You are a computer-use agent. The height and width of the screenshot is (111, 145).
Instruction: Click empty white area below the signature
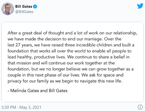(72, 97)
